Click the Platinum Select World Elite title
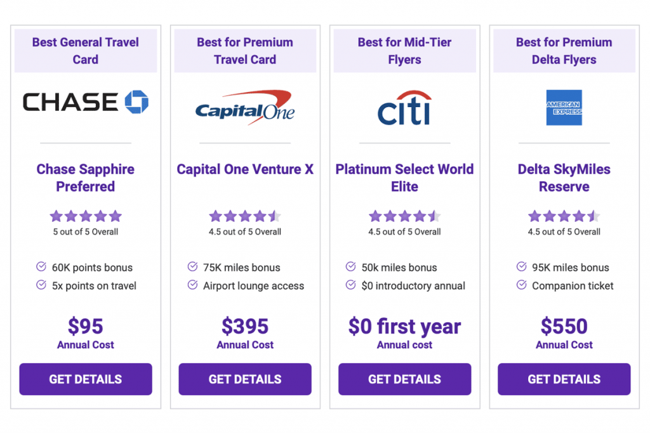Viewport: 650px width, 433px height. coord(404,178)
